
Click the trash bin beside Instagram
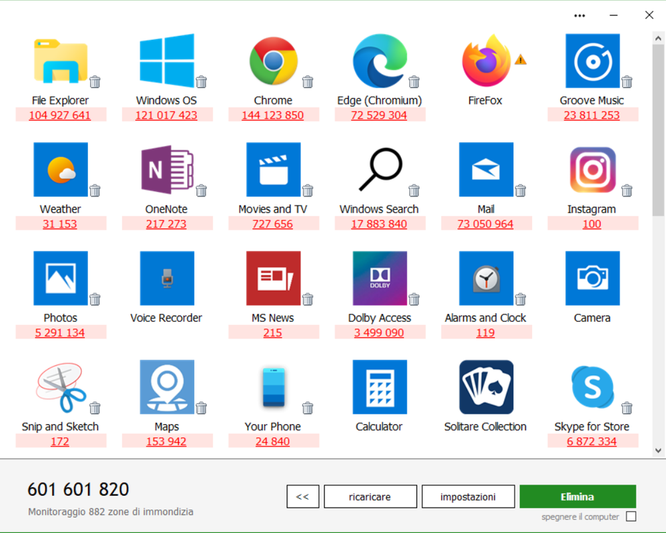627,191
